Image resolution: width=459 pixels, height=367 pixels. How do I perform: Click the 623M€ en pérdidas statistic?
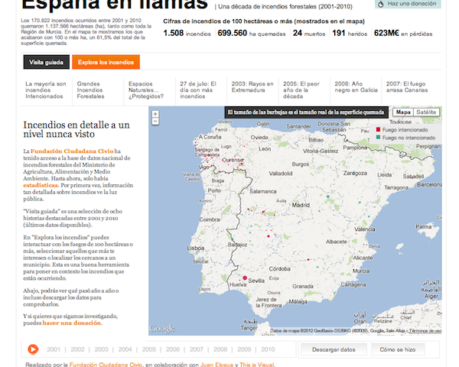403,33
